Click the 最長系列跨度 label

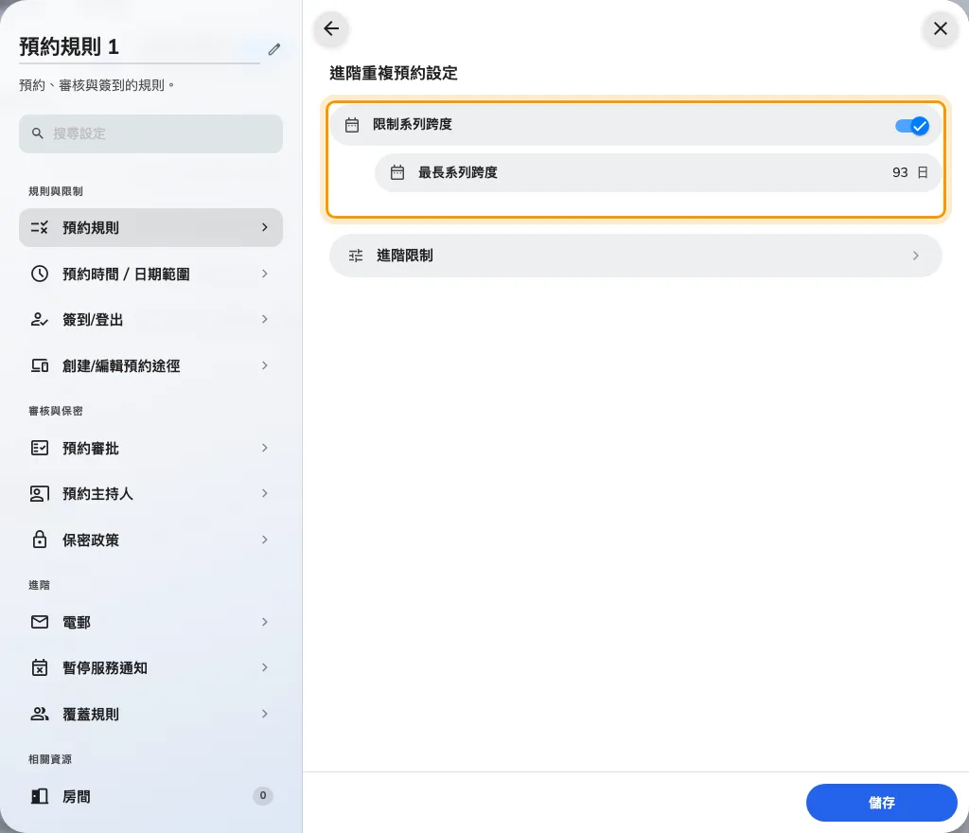tap(458, 172)
